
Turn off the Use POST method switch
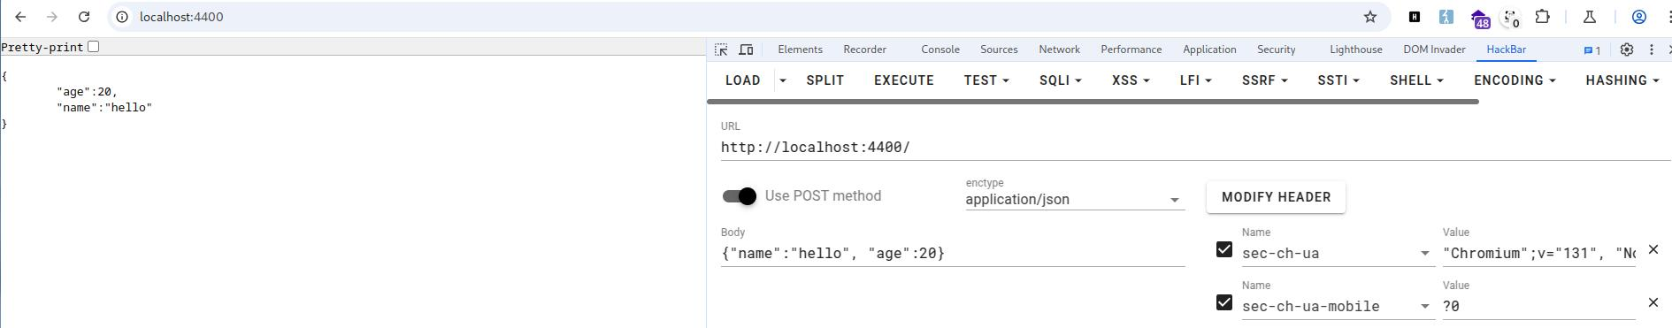pos(740,196)
